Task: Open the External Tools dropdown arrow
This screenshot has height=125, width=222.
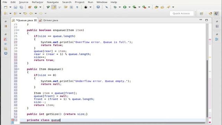Action: (149, 7)
